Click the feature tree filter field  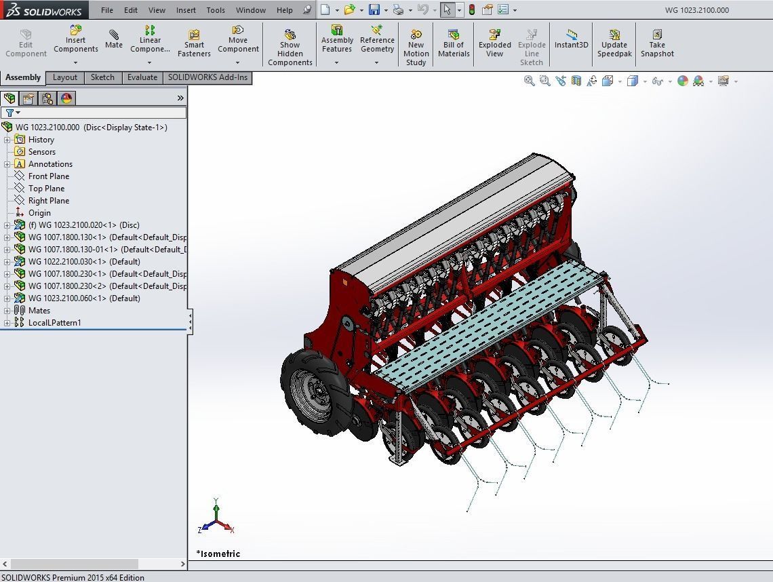94,113
